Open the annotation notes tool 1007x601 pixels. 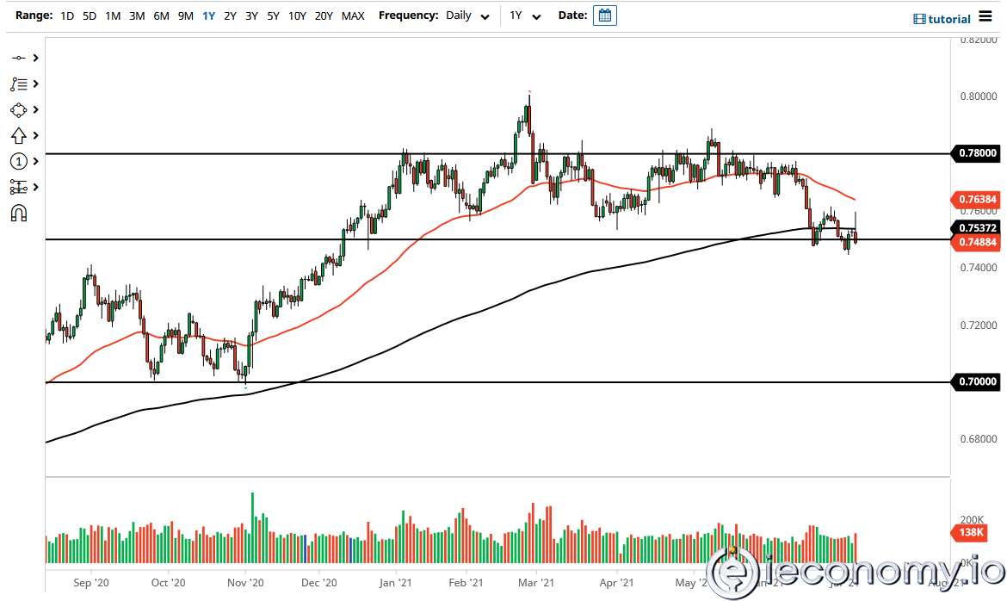click(x=17, y=84)
